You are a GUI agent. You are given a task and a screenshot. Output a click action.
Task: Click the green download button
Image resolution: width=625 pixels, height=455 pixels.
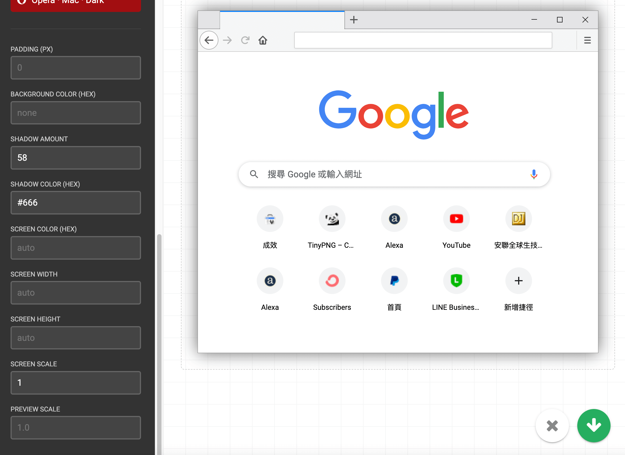(x=594, y=426)
